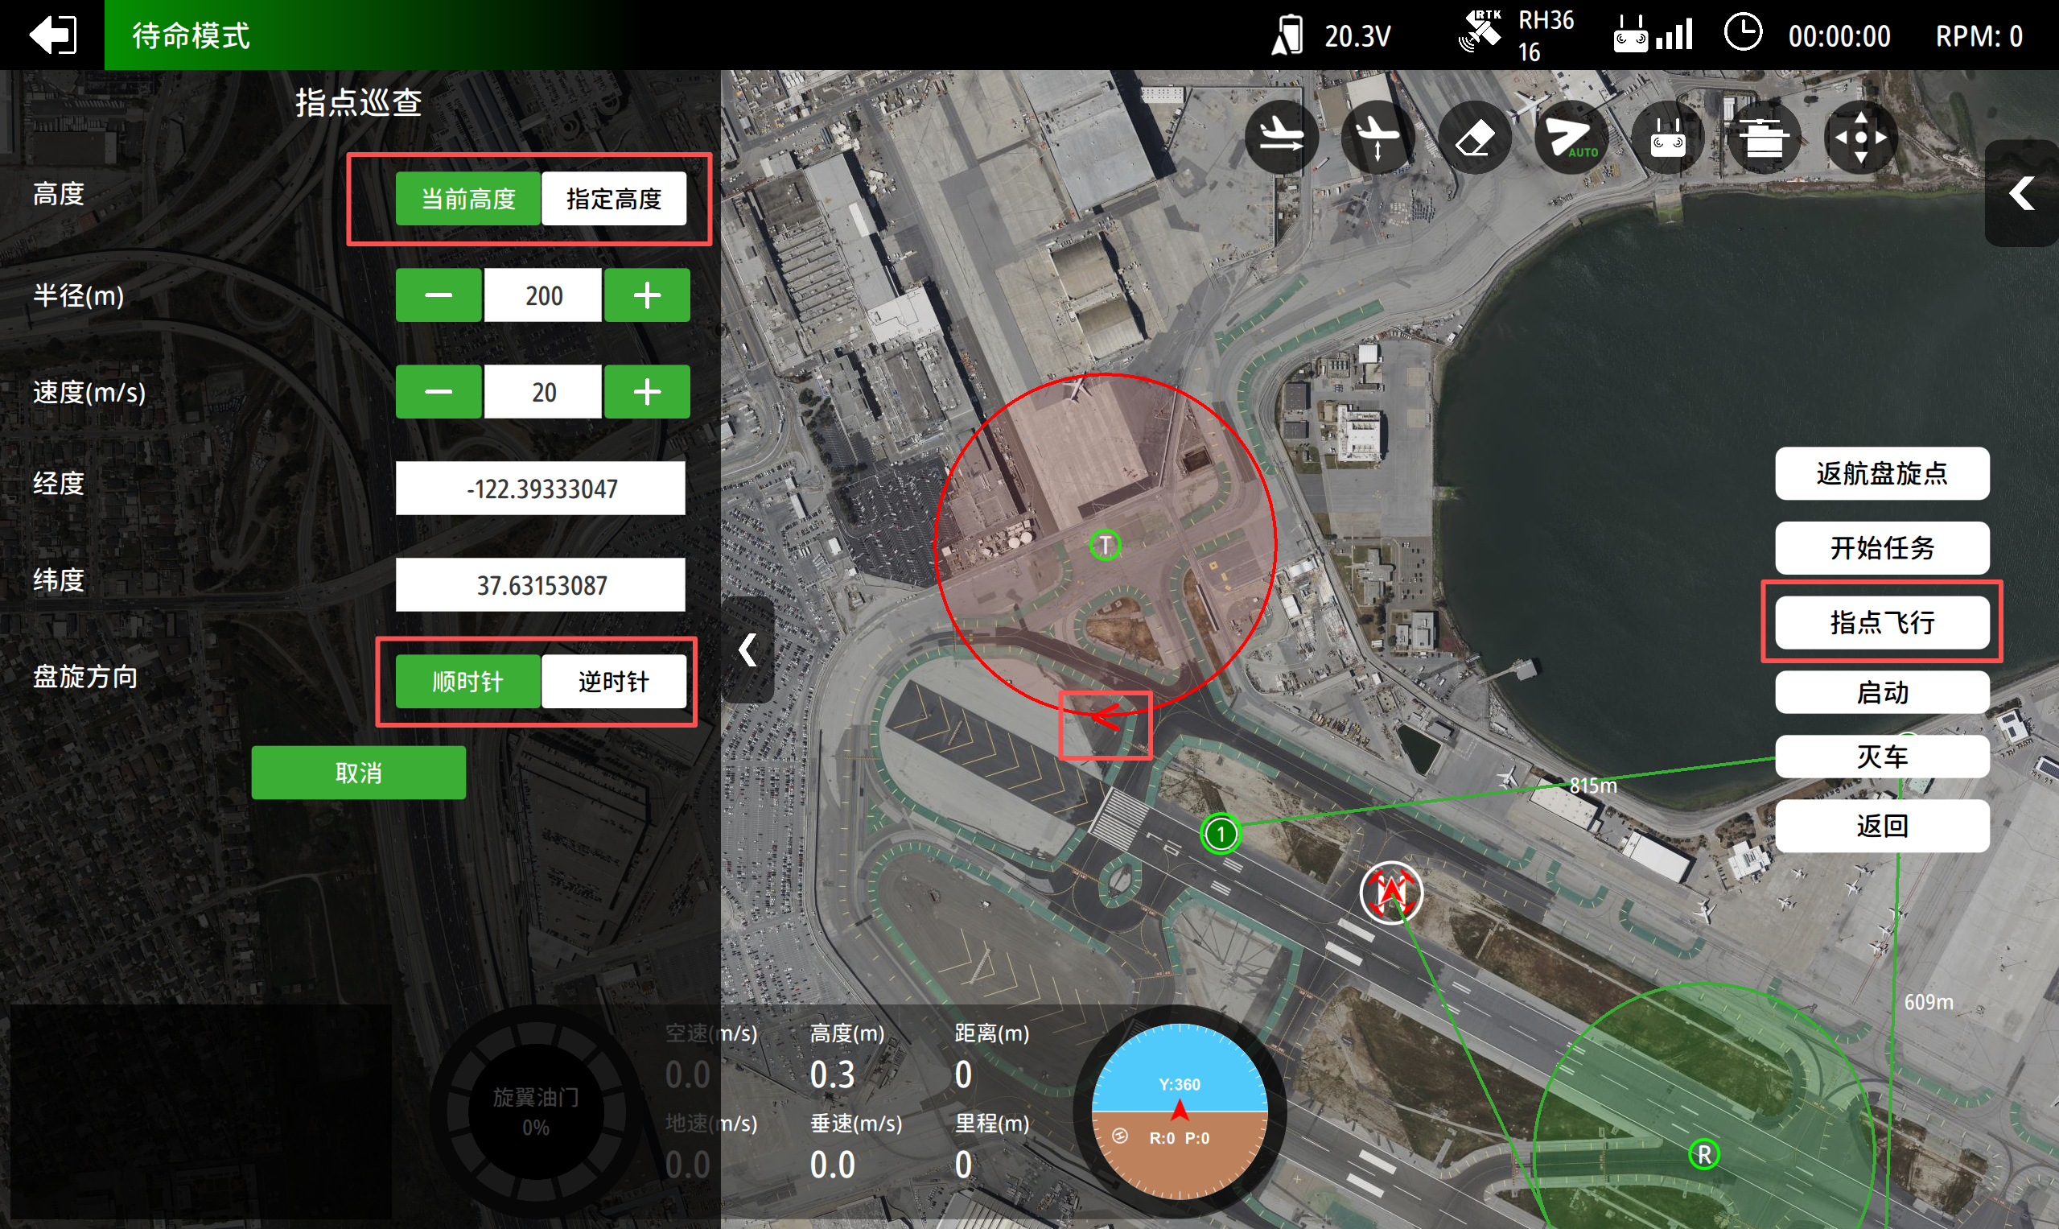Click the 返航盘旋点 menu button
Image resolution: width=2059 pixels, height=1229 pixels.
[1881, 474]
